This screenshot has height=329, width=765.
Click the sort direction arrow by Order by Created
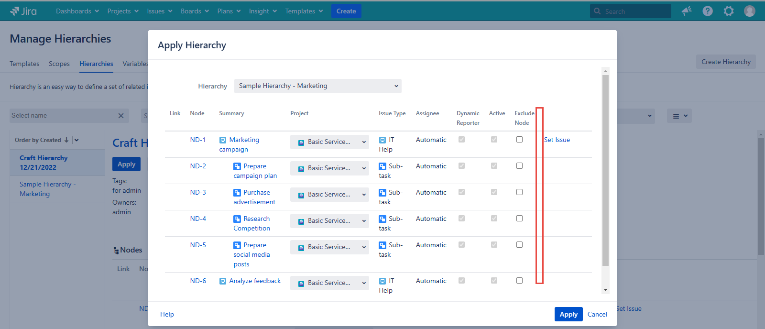pyautogui.click(x=66, y=140)
